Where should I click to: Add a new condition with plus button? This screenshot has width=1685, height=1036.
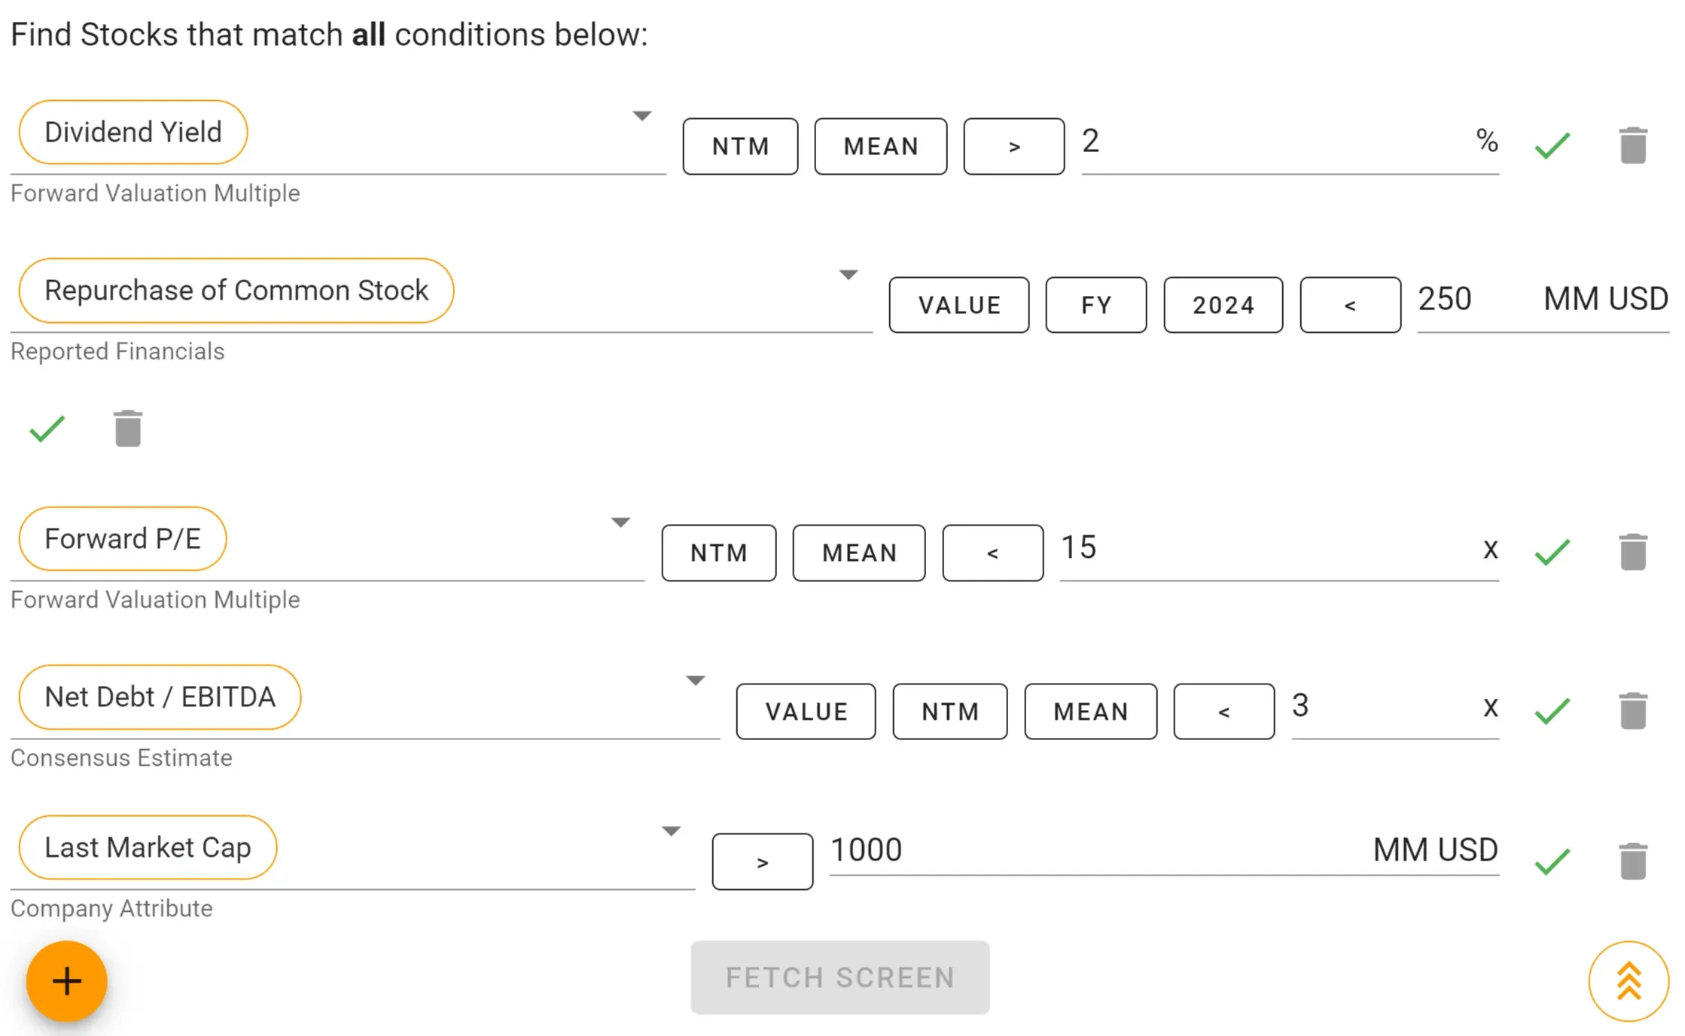67,981
